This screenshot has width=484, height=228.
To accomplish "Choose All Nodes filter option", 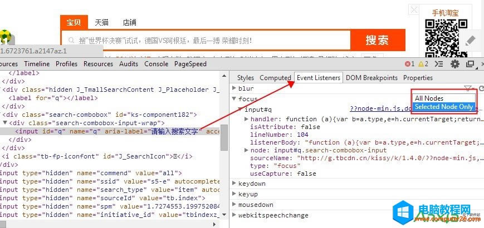I will tap(429, 98).
